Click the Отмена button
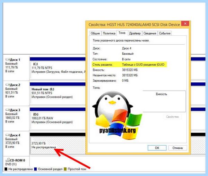The width and height of the screenshot is (208, 176). point(177,148)
